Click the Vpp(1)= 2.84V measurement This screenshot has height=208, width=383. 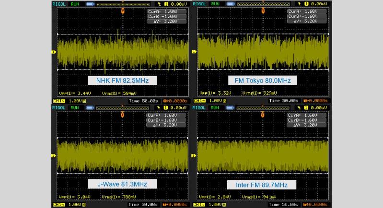coord(215,197)
